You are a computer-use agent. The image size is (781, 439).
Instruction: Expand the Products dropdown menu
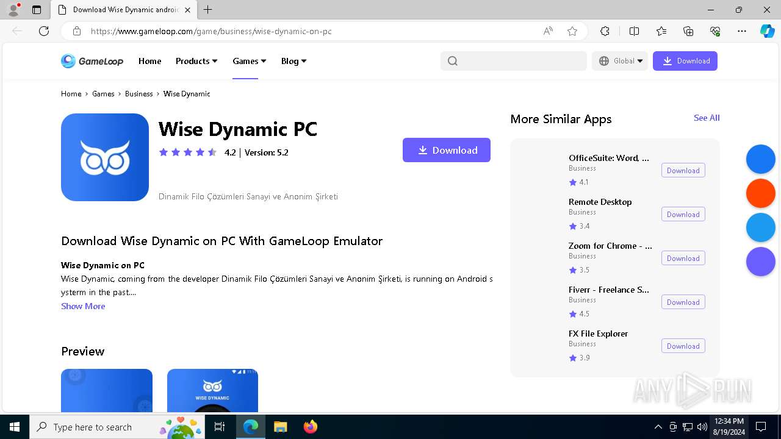[x=196, y=61]
